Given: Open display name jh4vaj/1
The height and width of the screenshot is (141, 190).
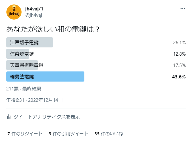Looking at the screenshot, I should 34,9.
